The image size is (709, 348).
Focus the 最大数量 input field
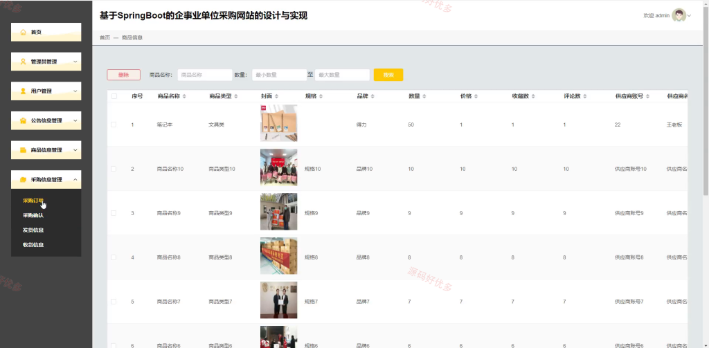click(x=342, y=75)
